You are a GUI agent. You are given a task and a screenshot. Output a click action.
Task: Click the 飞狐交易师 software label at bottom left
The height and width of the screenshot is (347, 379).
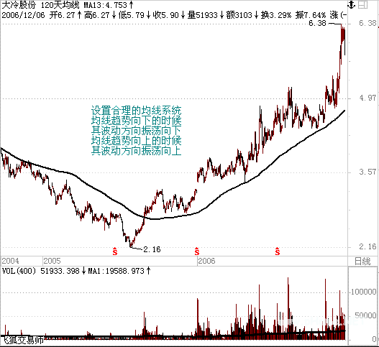click(x=23, y=341)
